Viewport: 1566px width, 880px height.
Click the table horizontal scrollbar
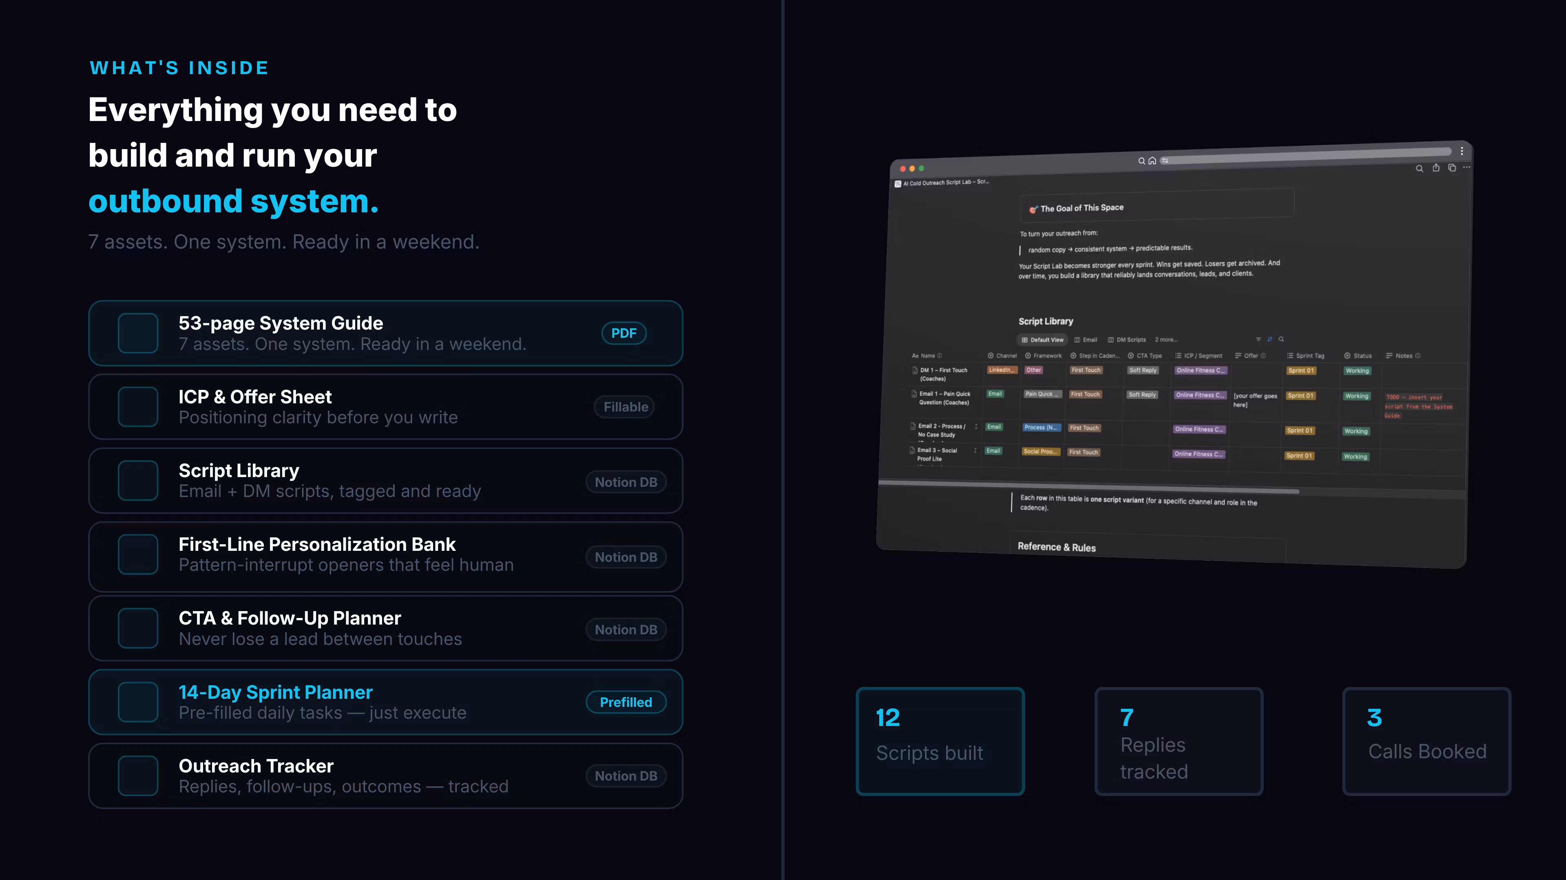click(x=1088, y=487)
